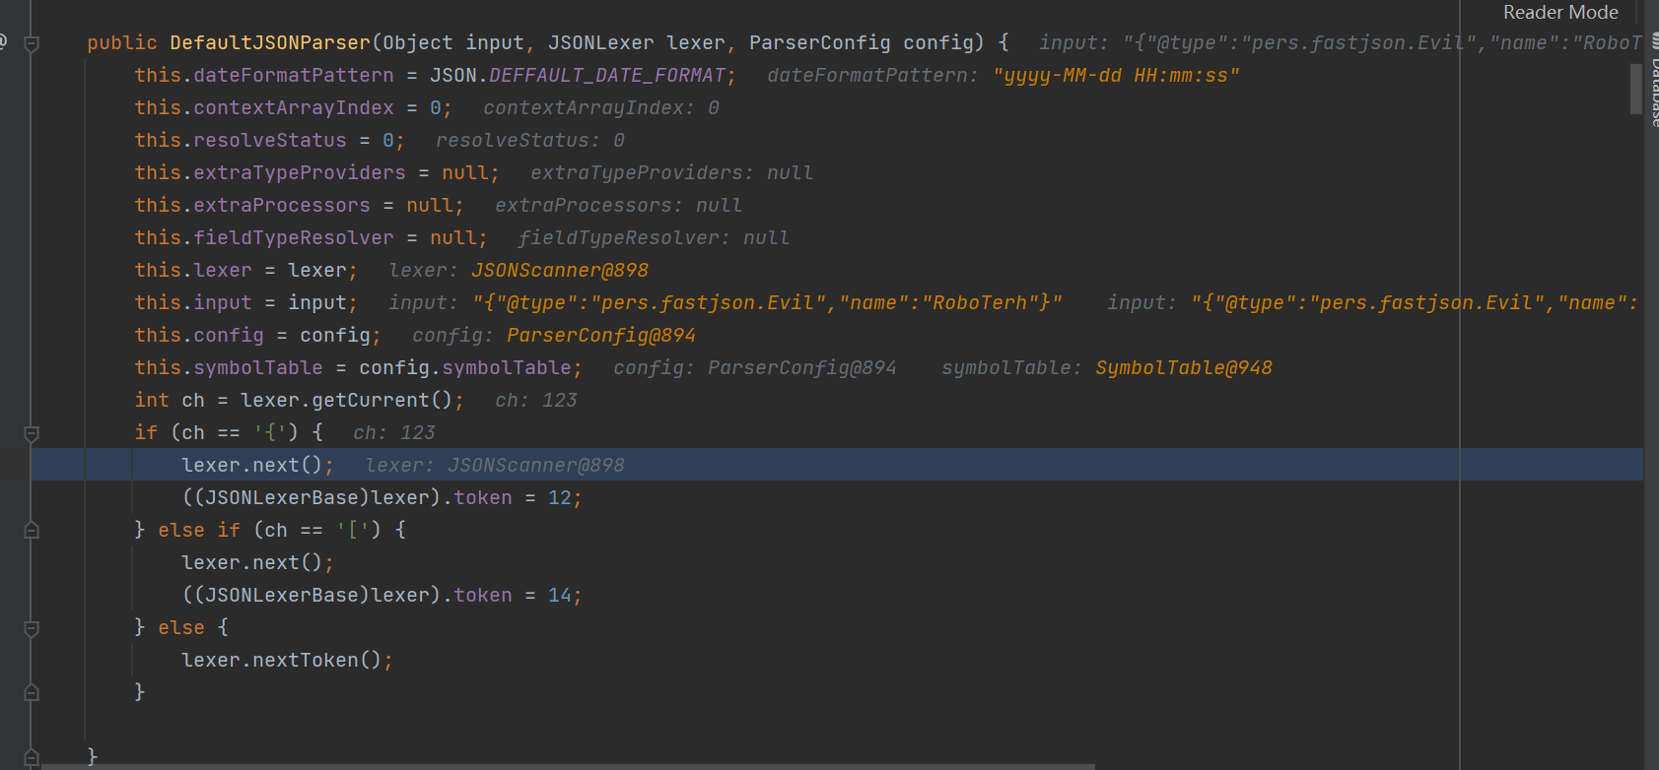Click the @ gutter annotation icon
This screenshot has height=770, width=1659.
pos(3,42)
